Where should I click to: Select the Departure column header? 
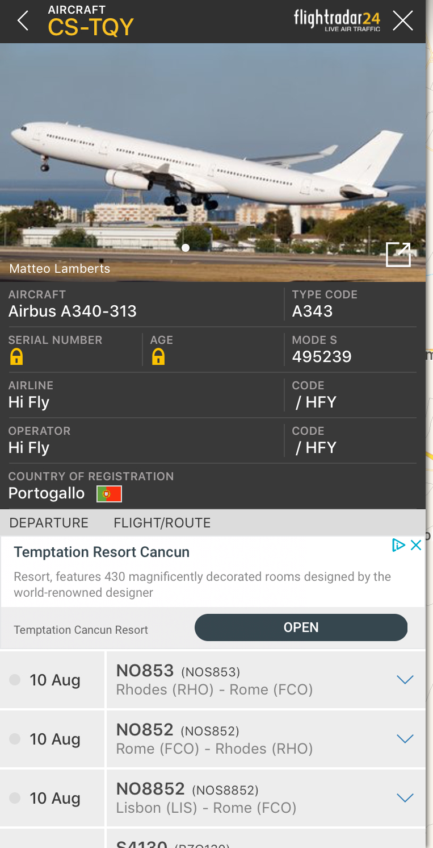(49, 523)
